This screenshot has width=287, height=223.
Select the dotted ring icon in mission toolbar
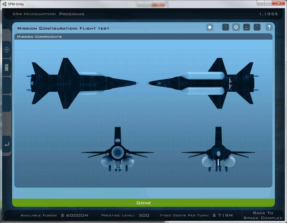[225, 27]
